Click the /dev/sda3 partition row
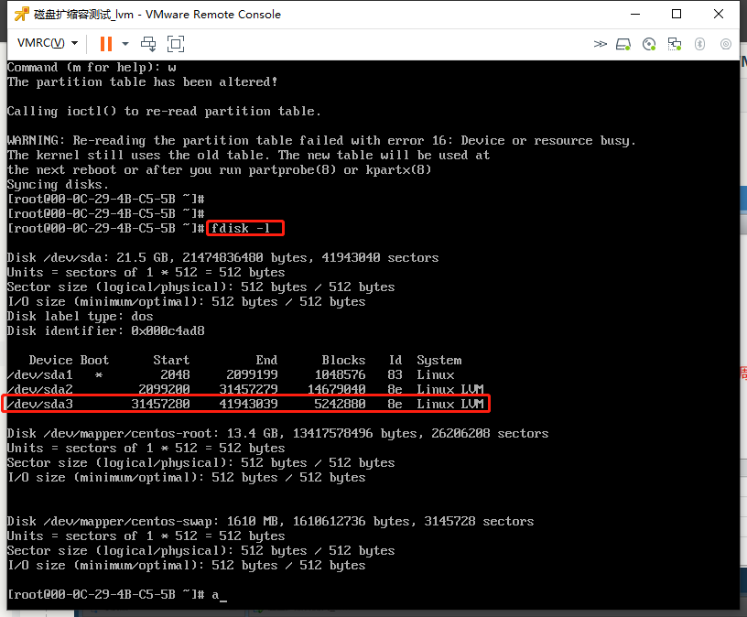Viewport: 747px width, 617px height. [245, 404]
